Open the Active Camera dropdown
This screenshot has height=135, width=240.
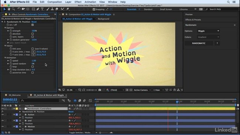[x=143, y=90]
